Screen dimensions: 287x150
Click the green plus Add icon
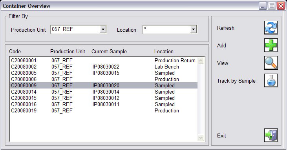[x=271, y=45]
